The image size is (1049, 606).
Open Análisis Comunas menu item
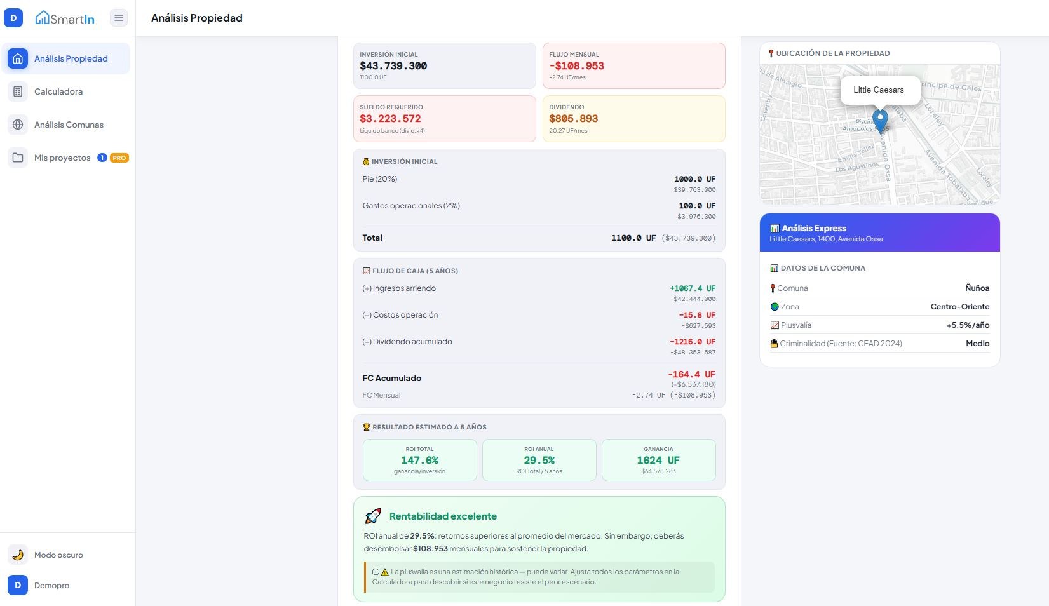coord(66,125)
